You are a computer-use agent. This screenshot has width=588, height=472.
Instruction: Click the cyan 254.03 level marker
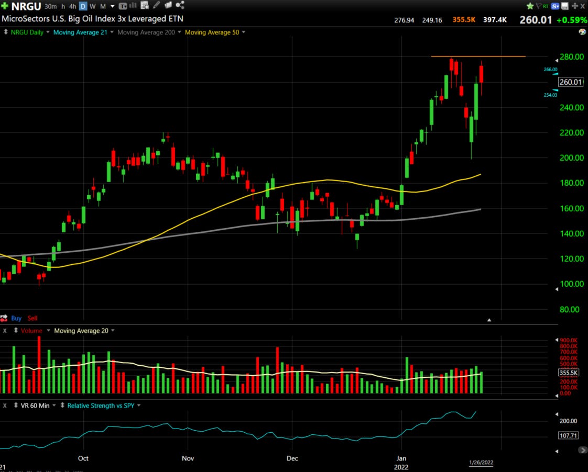[x=550, y=95]
